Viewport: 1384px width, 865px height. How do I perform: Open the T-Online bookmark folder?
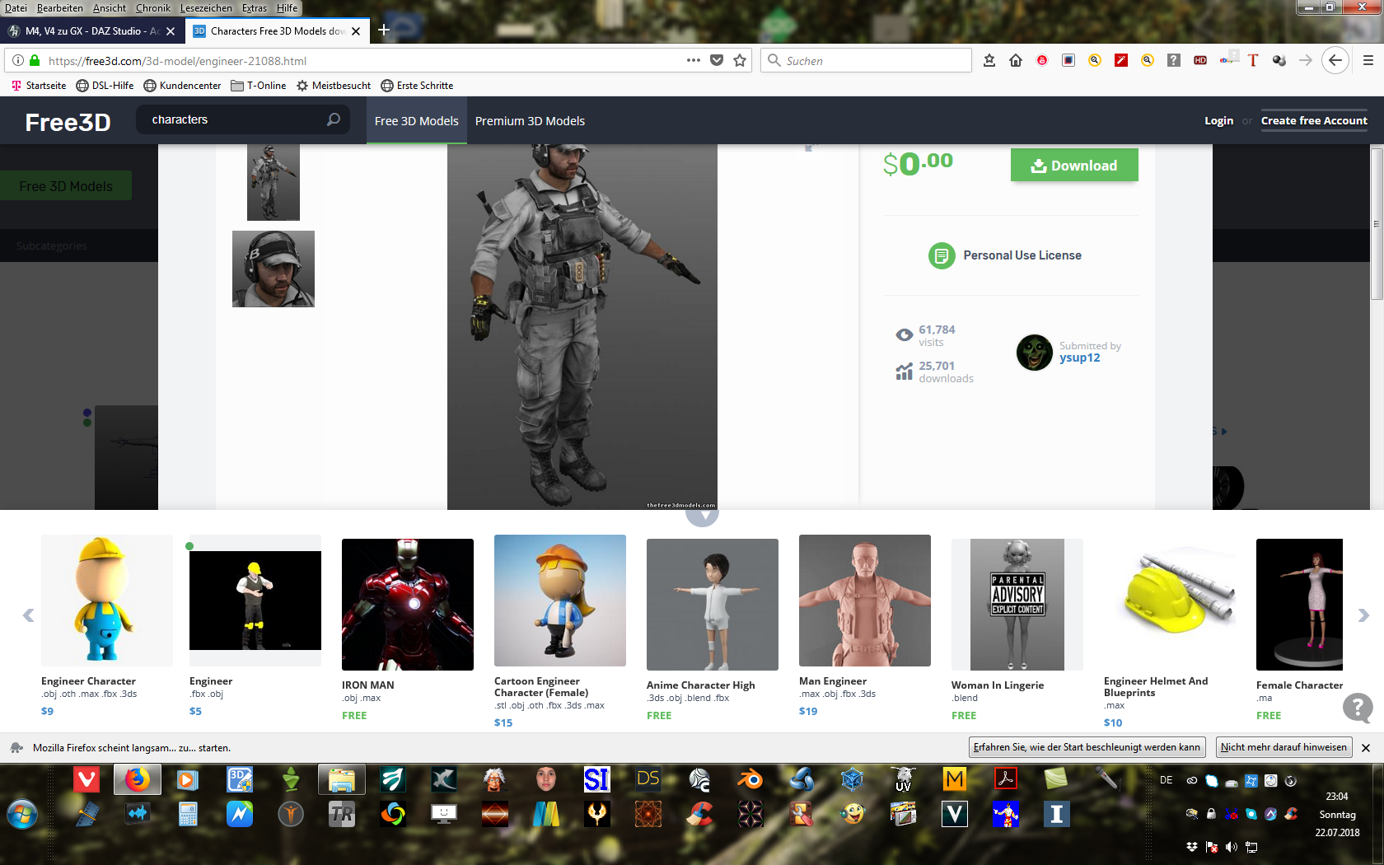tap(259, 86)
